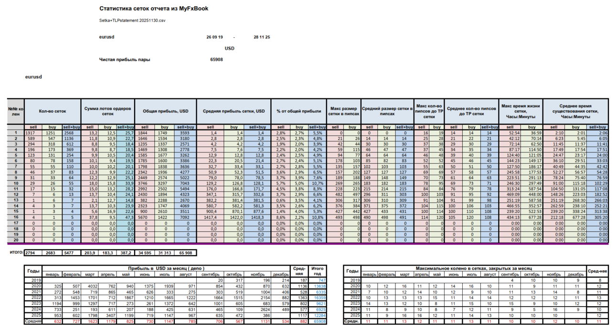Select the "Макс кол-во пипсов до ТР сетки" header
Viewport: 616px width, 331px height.
pyautogui.click(x=429, y=111)
